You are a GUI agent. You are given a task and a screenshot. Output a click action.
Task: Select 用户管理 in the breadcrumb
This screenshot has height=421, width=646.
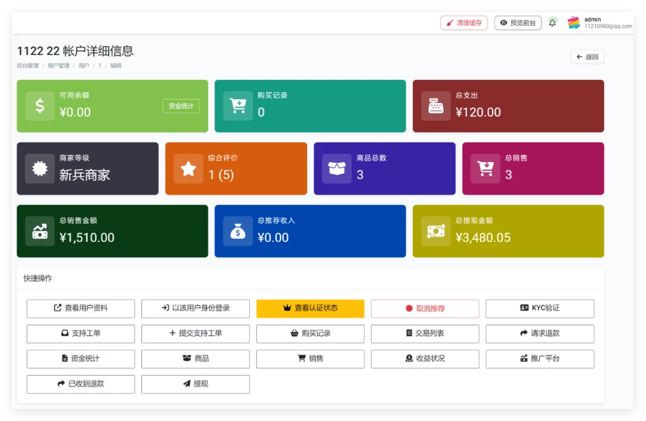pyautogui.click(x=58, y=66)
